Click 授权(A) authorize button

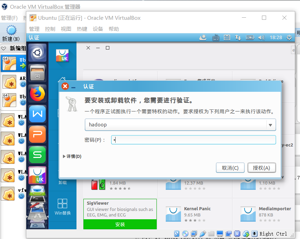click(262, 168)
